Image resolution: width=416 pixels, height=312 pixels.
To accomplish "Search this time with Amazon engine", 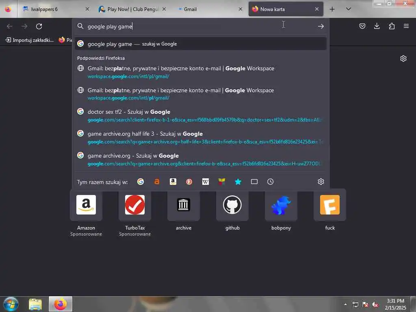I will click(x=173, y=182).
